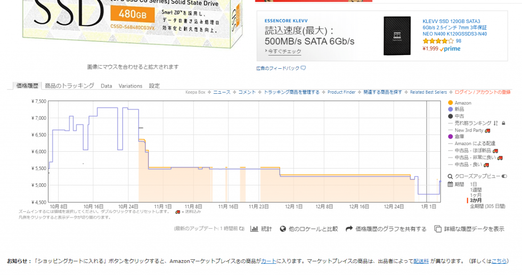Click the truck icon beside New 3rd Party
Image resolution: width=522 pixels, height=275 pixels.
pos(487,130)
